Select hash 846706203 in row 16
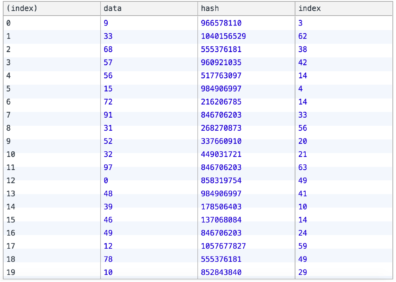The height and width of the screenshot is (282, 396). (221, 233)
